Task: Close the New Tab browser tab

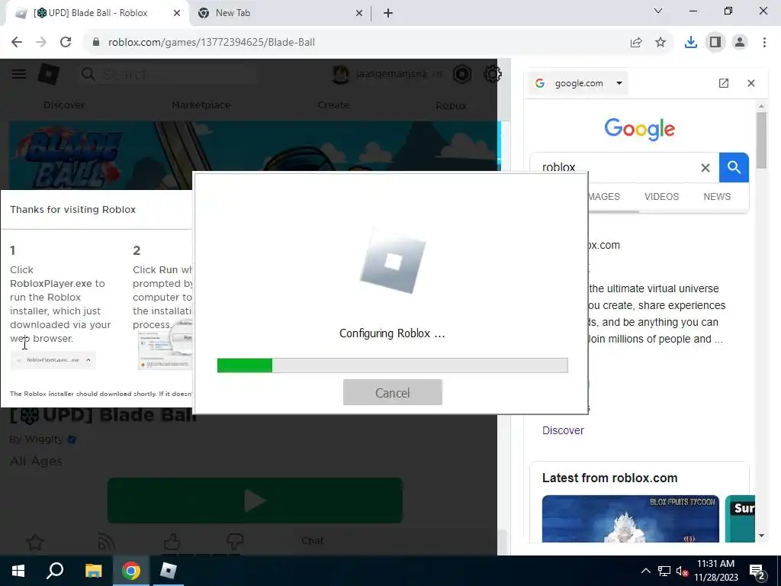Action: [x=359, y=14]
